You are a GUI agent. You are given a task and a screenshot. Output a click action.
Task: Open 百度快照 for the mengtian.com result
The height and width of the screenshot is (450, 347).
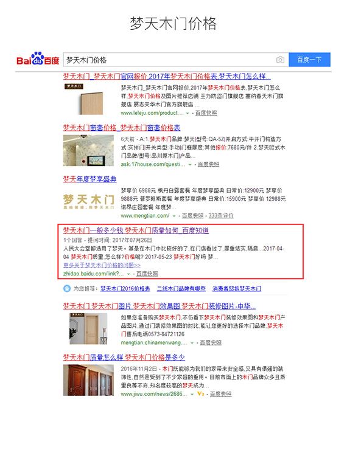click(x=192, y=215)
